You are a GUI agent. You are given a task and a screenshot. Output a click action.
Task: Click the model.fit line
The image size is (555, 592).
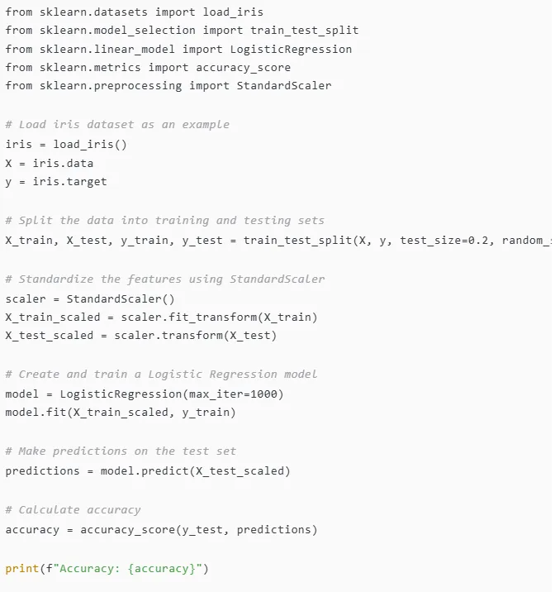pos(121,413)
